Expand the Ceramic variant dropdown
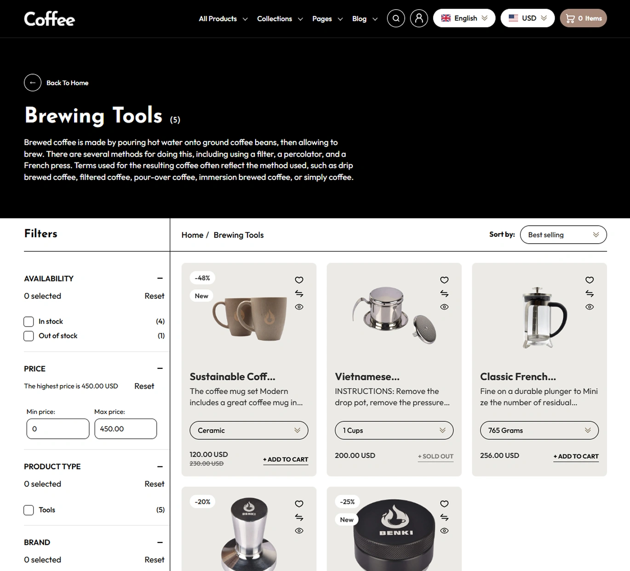The height and width of the screenshot is (571, 630). coord(249,431)
